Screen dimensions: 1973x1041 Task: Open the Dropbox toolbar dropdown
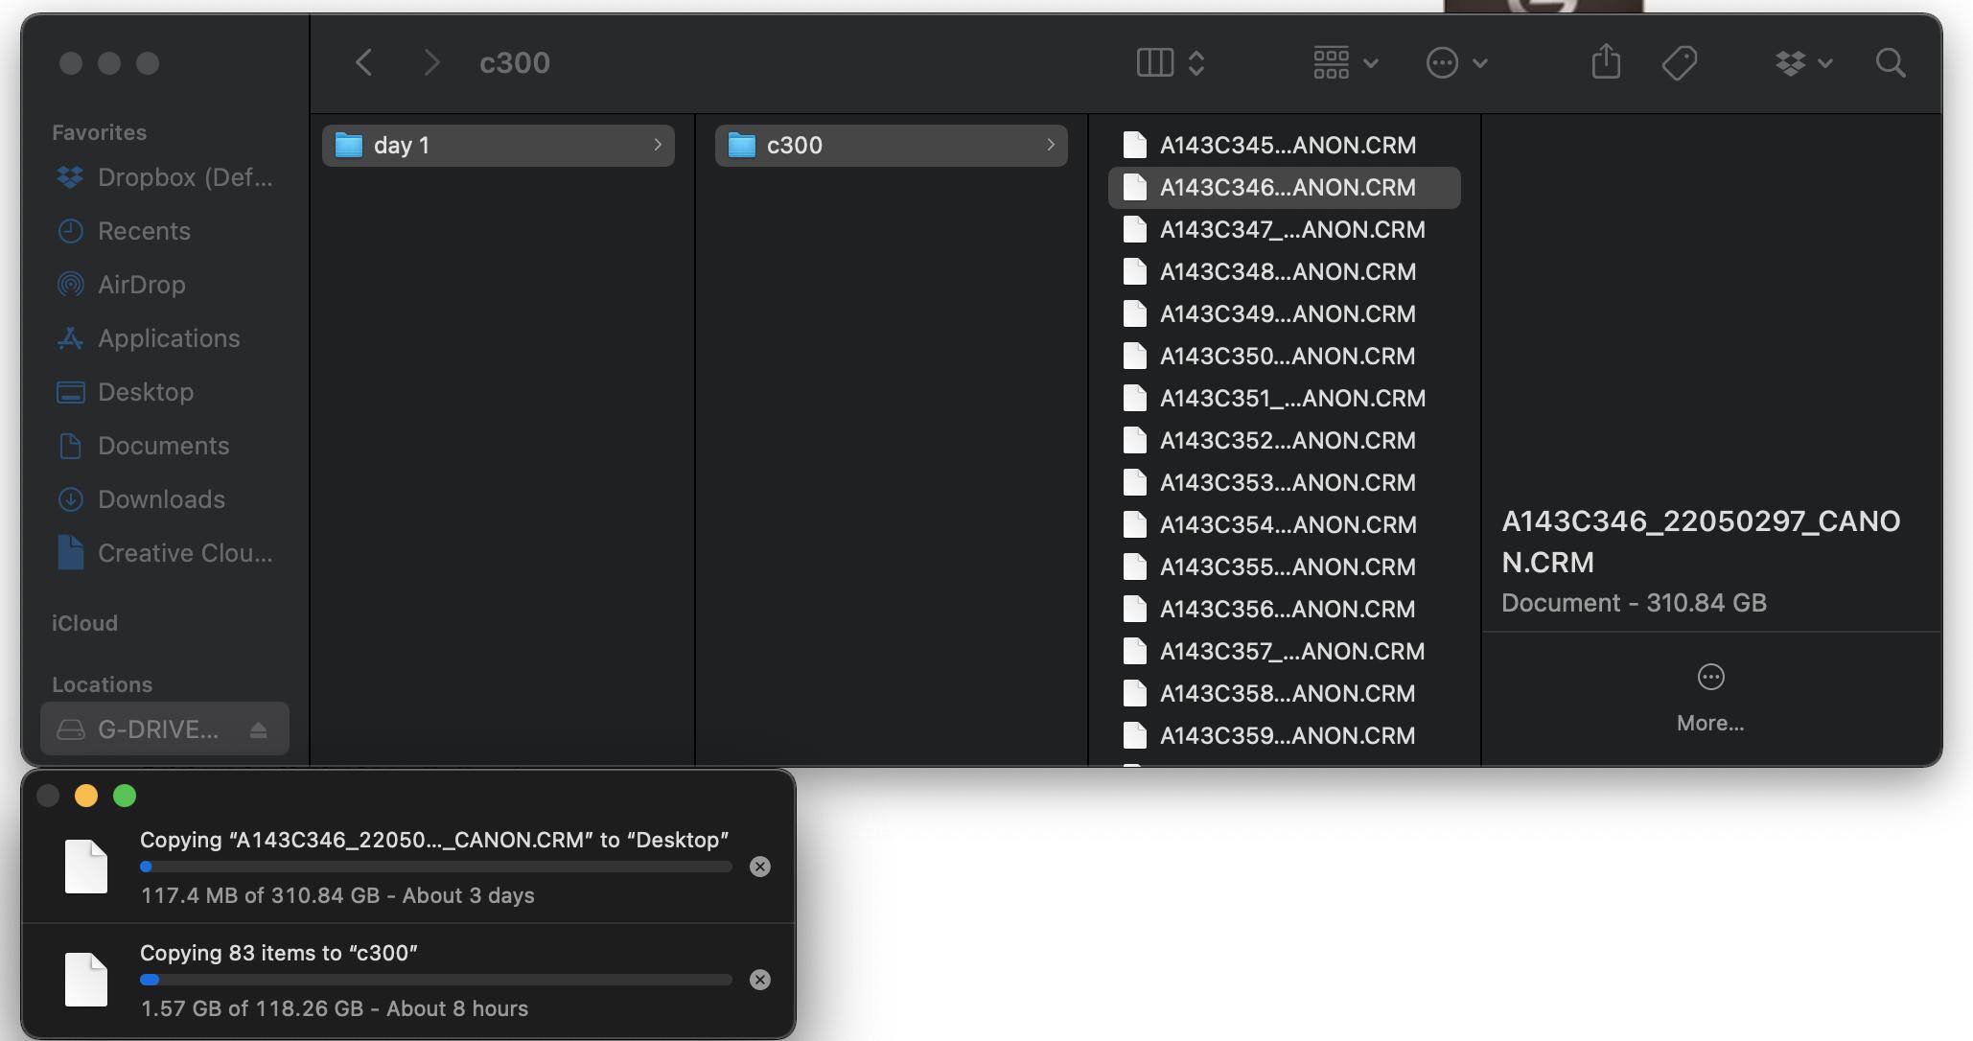[x=1803, y=63]
